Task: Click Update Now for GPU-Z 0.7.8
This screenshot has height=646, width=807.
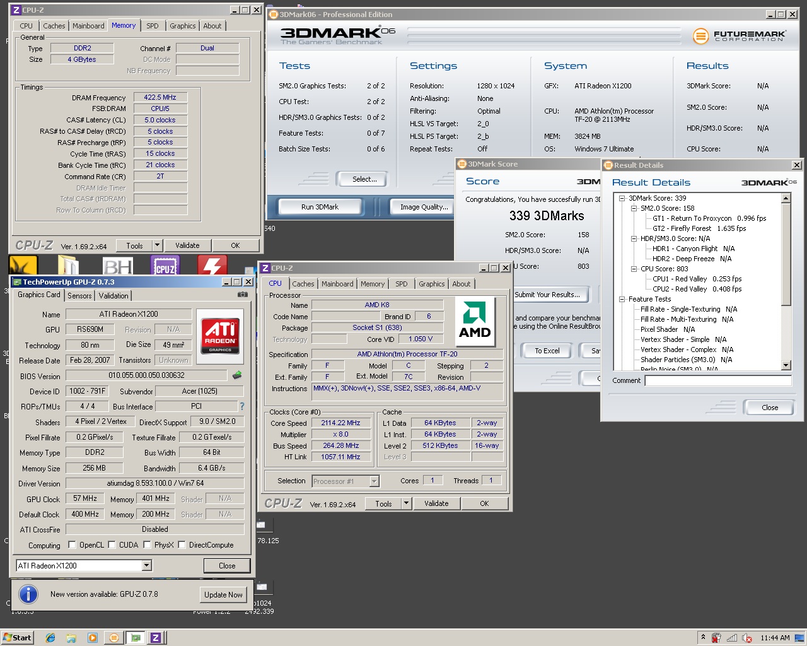Action: (223, 594)
